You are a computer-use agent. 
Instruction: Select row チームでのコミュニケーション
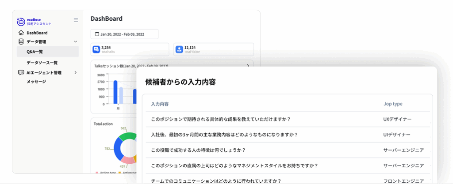tap(288, 179)
